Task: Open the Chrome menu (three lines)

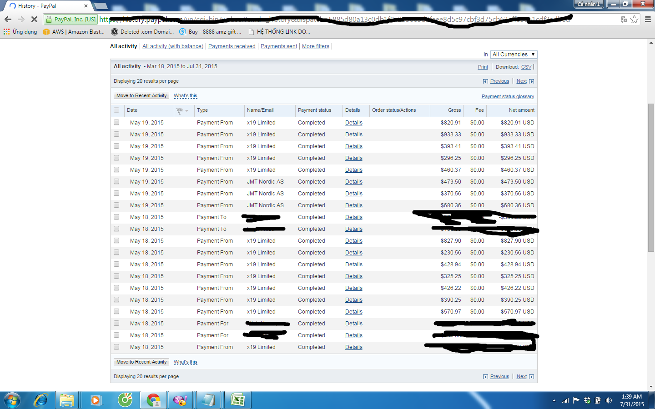Action: (648, 20)
